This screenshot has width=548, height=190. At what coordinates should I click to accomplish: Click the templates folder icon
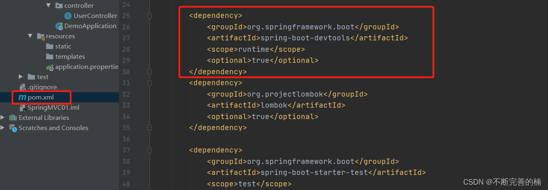click(50, 57)
